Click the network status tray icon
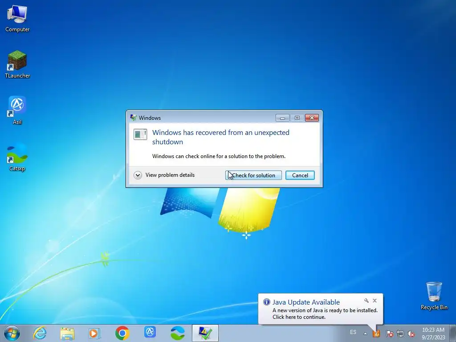Screen dimensions: 456x342 [x=400, y=333]
